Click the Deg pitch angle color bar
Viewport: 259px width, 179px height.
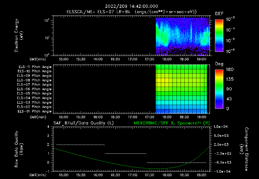(219, 89)
